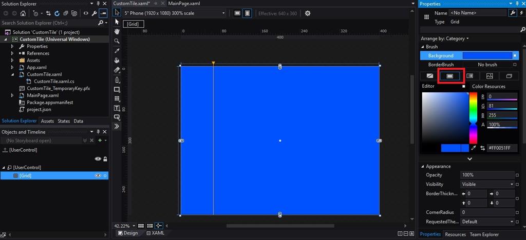Select the Rectangle shape tool

pos(117,89)
